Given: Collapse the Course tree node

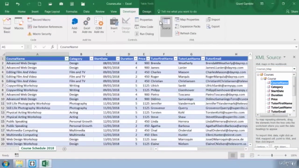Looking at the screenshot, I should tap(262, 79).
